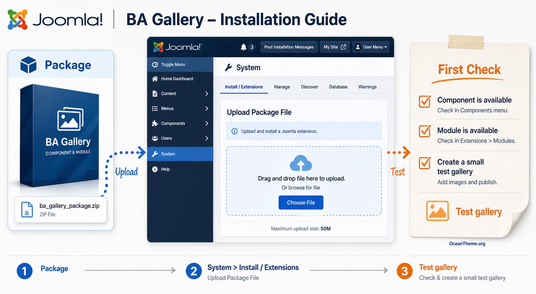Toggle the Create a small test gallery checkbox

(425, 163)
